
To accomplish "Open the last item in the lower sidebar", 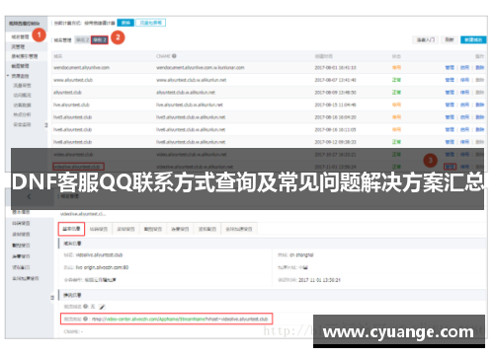I will (26, 278).
